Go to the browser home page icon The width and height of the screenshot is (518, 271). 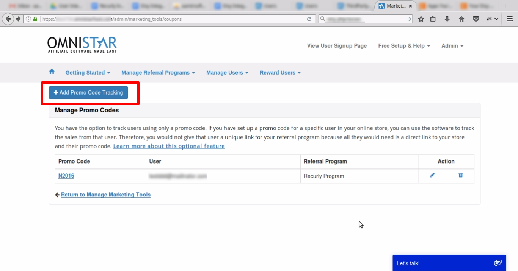tap(461, 19)
